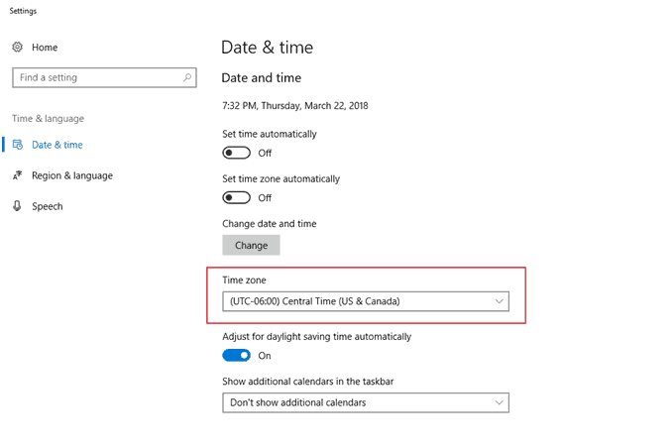Open the Speech settings page
Screen dimensions: 672x448
tap(48, 206)
